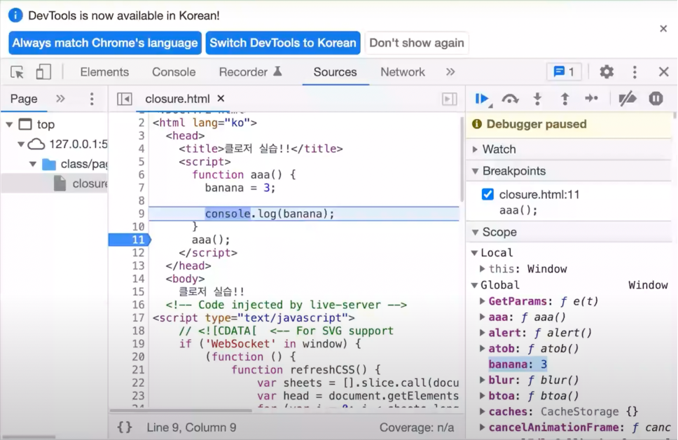The width and height of the screenshot is (678, 440).
Task: Click the console.log(banana) code line
Action: tap(270, 214)
